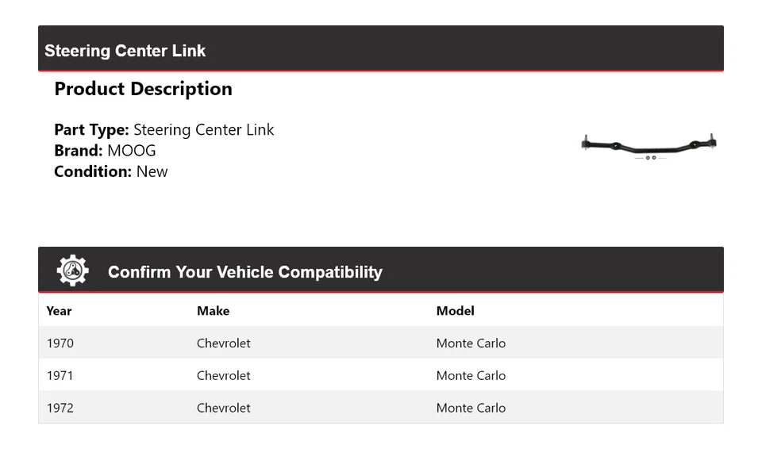Click the steering center link product image
Viewport: 762px width, 449px height.
648,146
